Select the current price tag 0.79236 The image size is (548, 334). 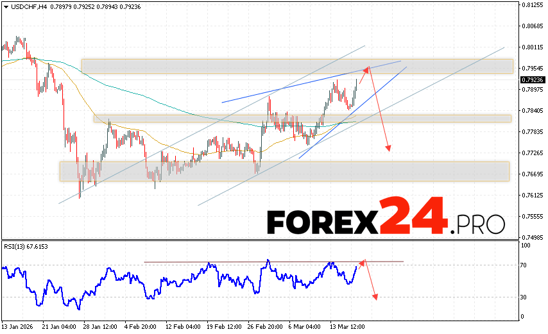tap(533, 80)
